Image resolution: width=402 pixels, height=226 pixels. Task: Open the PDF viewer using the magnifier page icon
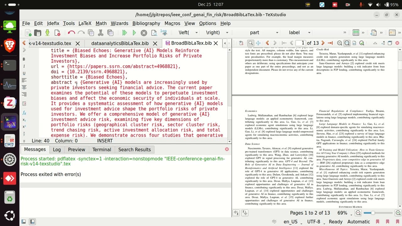click(x=154, y=33)
